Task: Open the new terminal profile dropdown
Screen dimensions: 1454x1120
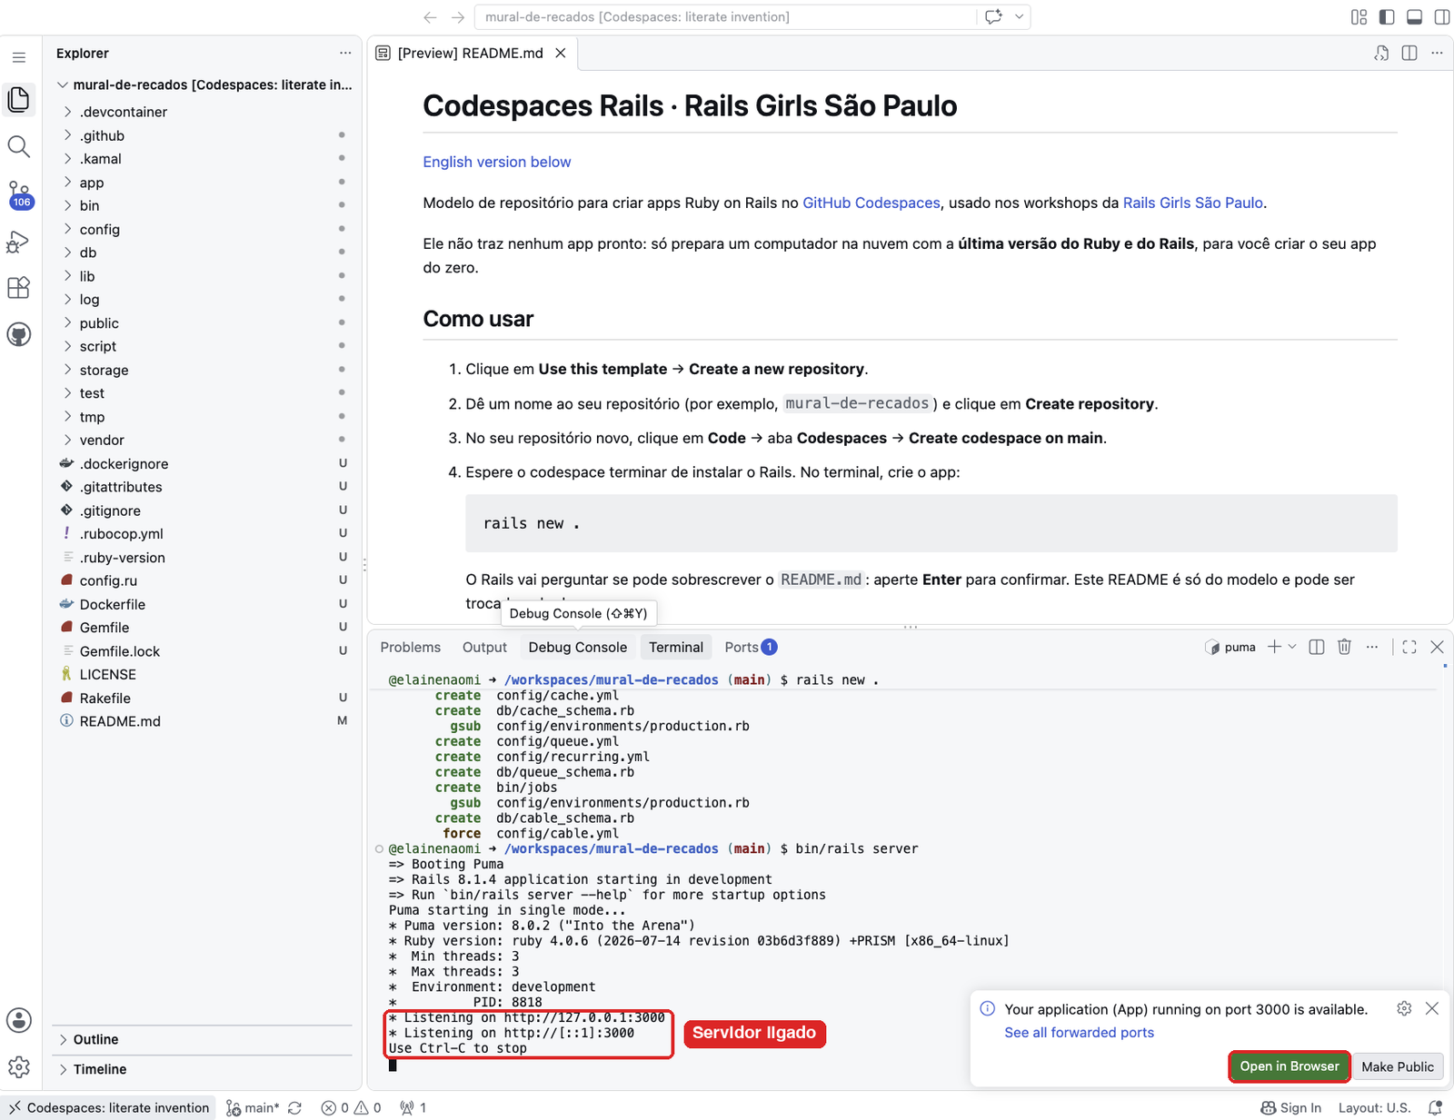Action: tap(1292, 647)
